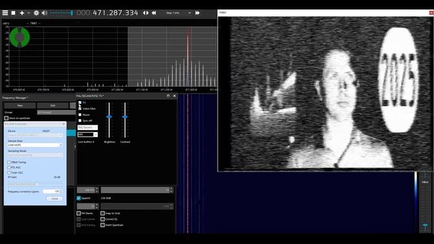Image resolution: width=434 pixels, height=244 pixels.
Task: Close the Video window
Action: click(431, 13)
